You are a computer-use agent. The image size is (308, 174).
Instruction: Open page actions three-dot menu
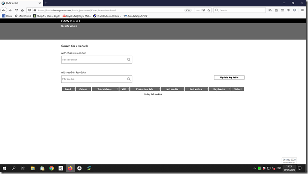pos(198,10)
